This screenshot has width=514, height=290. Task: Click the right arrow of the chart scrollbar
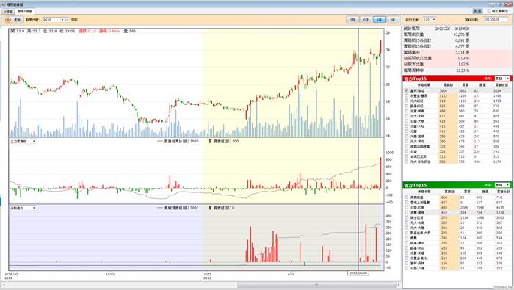[x=398, y=285]
